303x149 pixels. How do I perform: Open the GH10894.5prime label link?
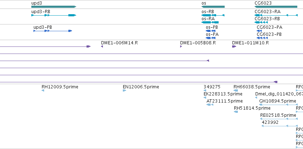[x=278, y=101]
